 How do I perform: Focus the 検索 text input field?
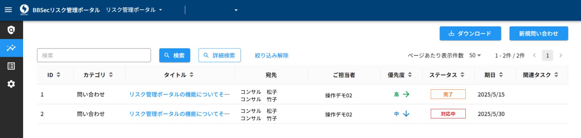pyautogui.click(x=94, y=56)
